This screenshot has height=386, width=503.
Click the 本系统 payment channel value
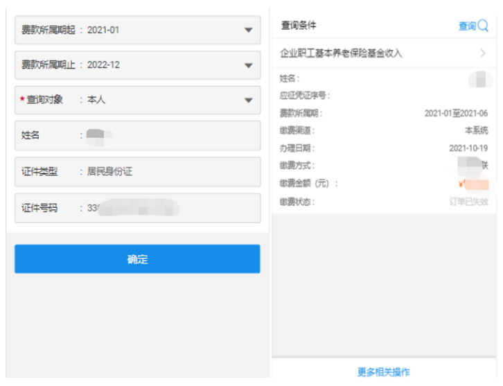[477, 130]
